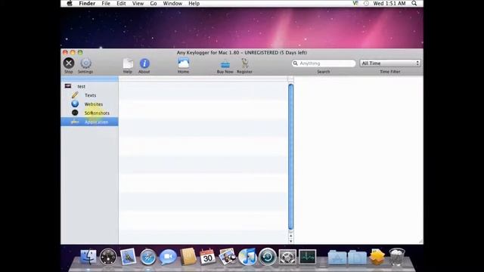This screenshot has height=272, width=484.
Task: Select Texts in the sidebar
Action: pos(90,95)
